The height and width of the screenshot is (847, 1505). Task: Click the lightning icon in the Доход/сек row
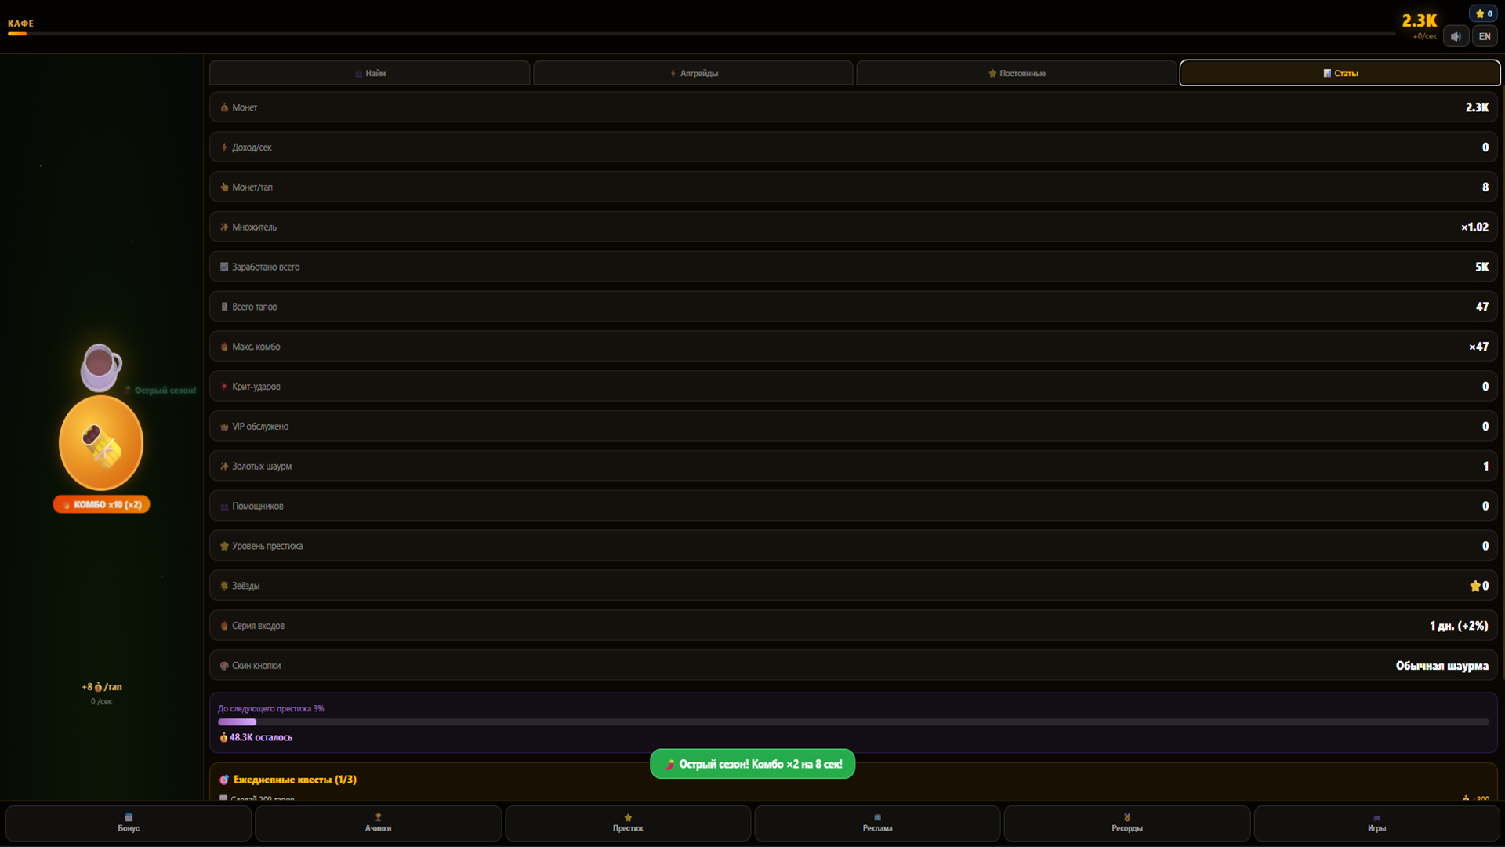(224, 147)
